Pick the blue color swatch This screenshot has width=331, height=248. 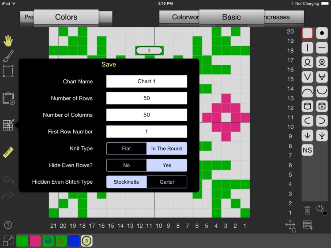tap(74, 241)
